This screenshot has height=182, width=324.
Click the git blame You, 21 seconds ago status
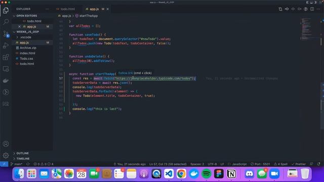coord(130,164)
